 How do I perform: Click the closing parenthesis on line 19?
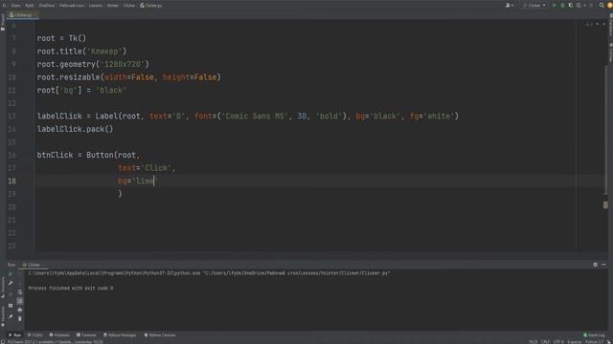(120, 193)
